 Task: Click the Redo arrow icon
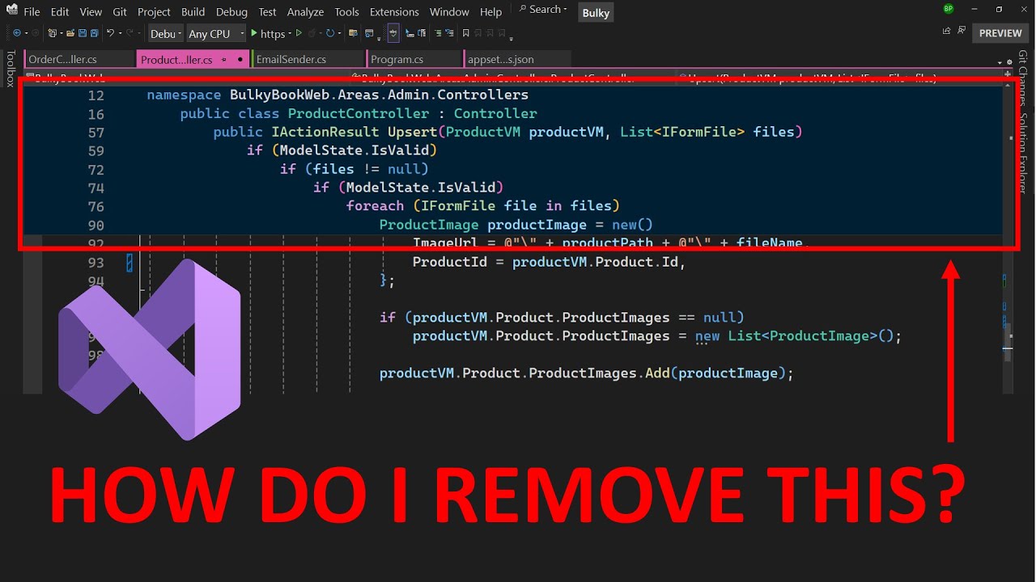[x=129, y=33]
